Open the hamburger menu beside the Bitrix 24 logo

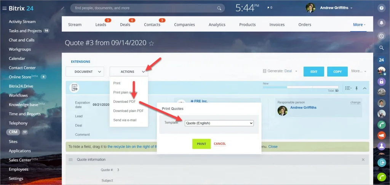coord(4,8)
